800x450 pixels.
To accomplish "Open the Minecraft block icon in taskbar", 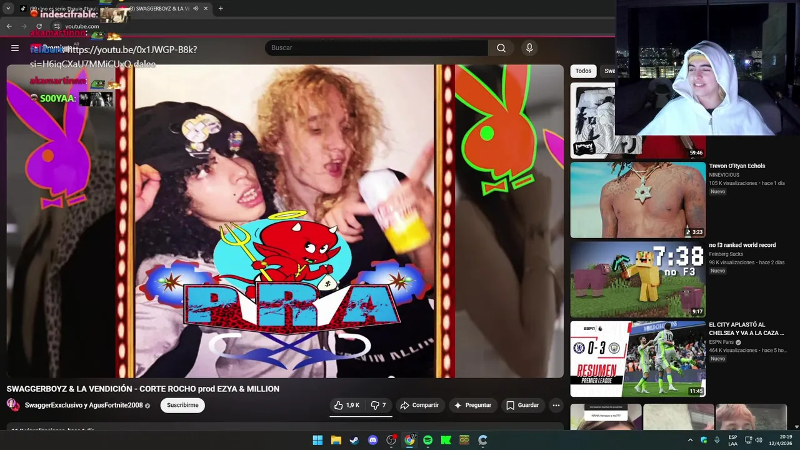I will pos(464,440).
